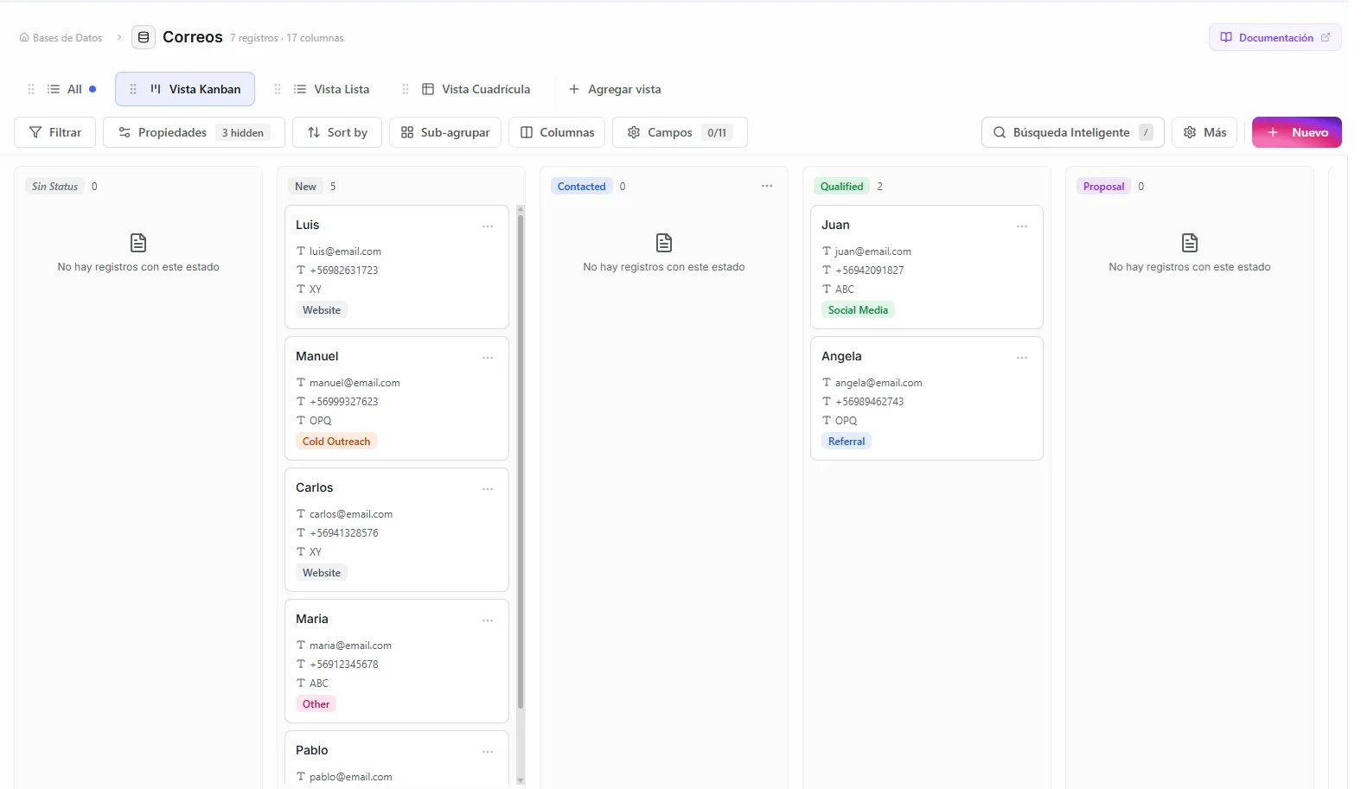Click the New column status label
Viewport: 1361px width, 789px height.
point(305,186)
